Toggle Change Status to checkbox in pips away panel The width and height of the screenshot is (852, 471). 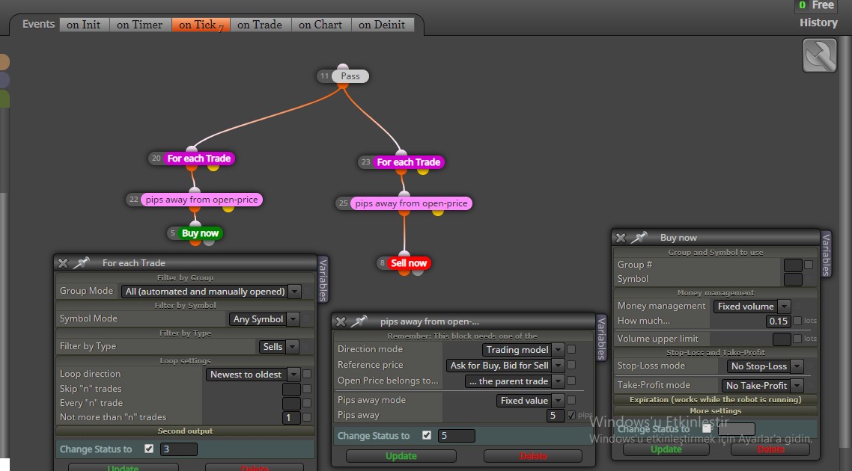point(427,435)
